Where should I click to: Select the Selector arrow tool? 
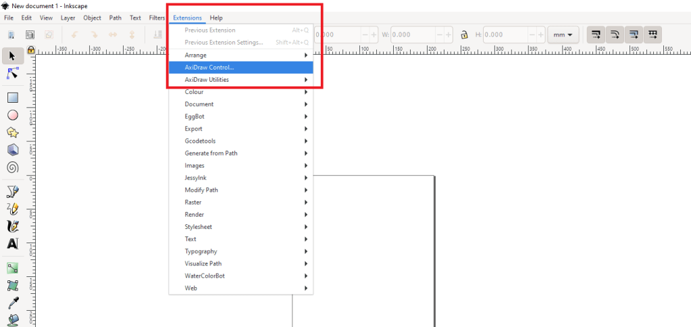click(x=12, y=56)
